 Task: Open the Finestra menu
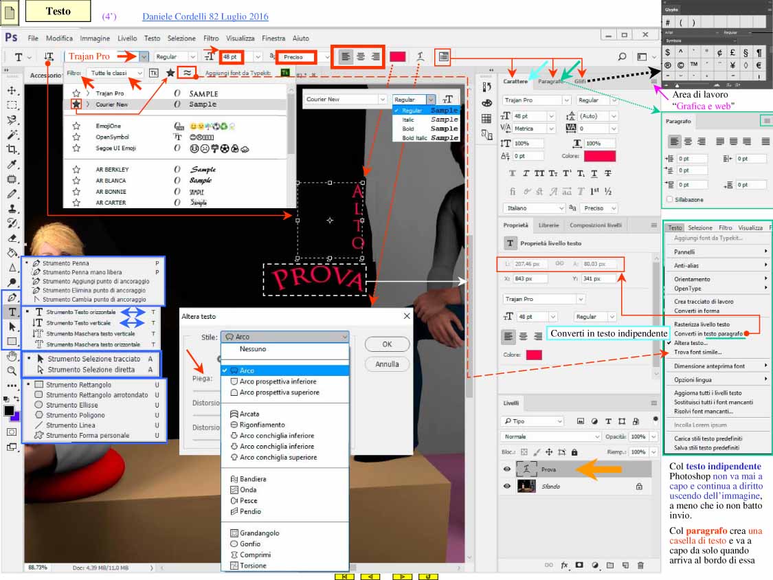click(x=273, y=38)
